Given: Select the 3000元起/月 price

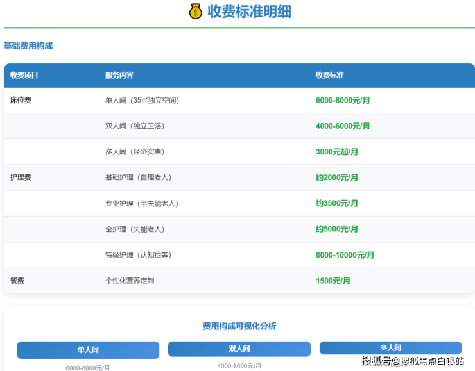Looking at the screenshot, I should pyautogui.click(x=336, y=152).
